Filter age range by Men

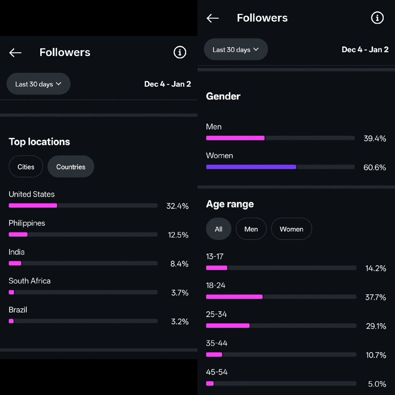point(251,229)
